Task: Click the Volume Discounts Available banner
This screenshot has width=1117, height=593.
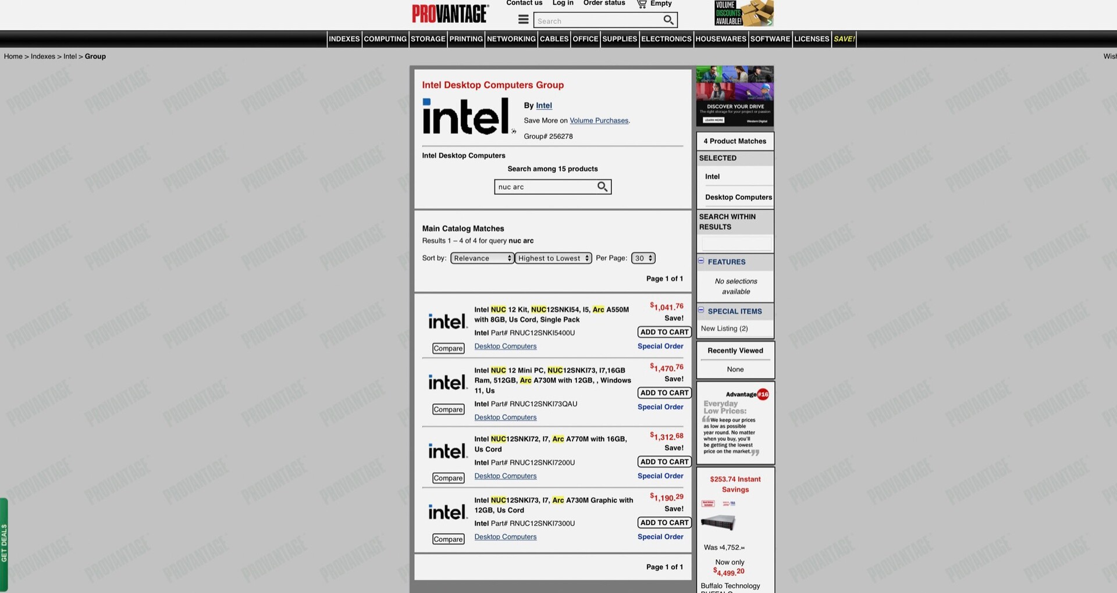Action: (744, 13)
